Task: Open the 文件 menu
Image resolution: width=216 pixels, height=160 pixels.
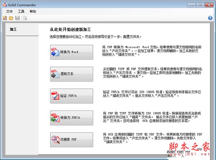Action: (9, 12)
